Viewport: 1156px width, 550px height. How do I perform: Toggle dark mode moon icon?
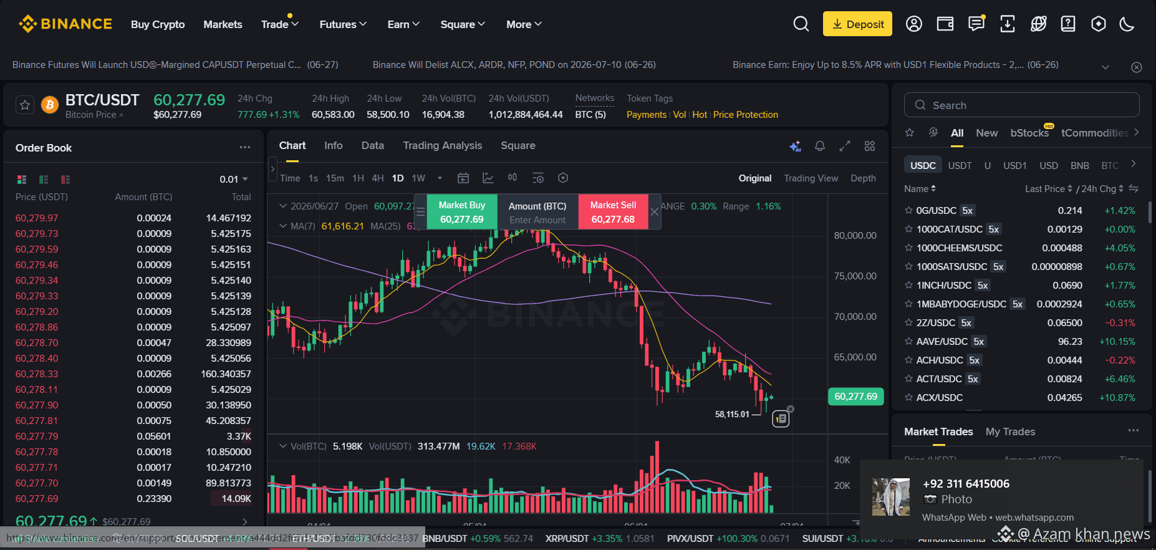click(x=1127, y=24)
